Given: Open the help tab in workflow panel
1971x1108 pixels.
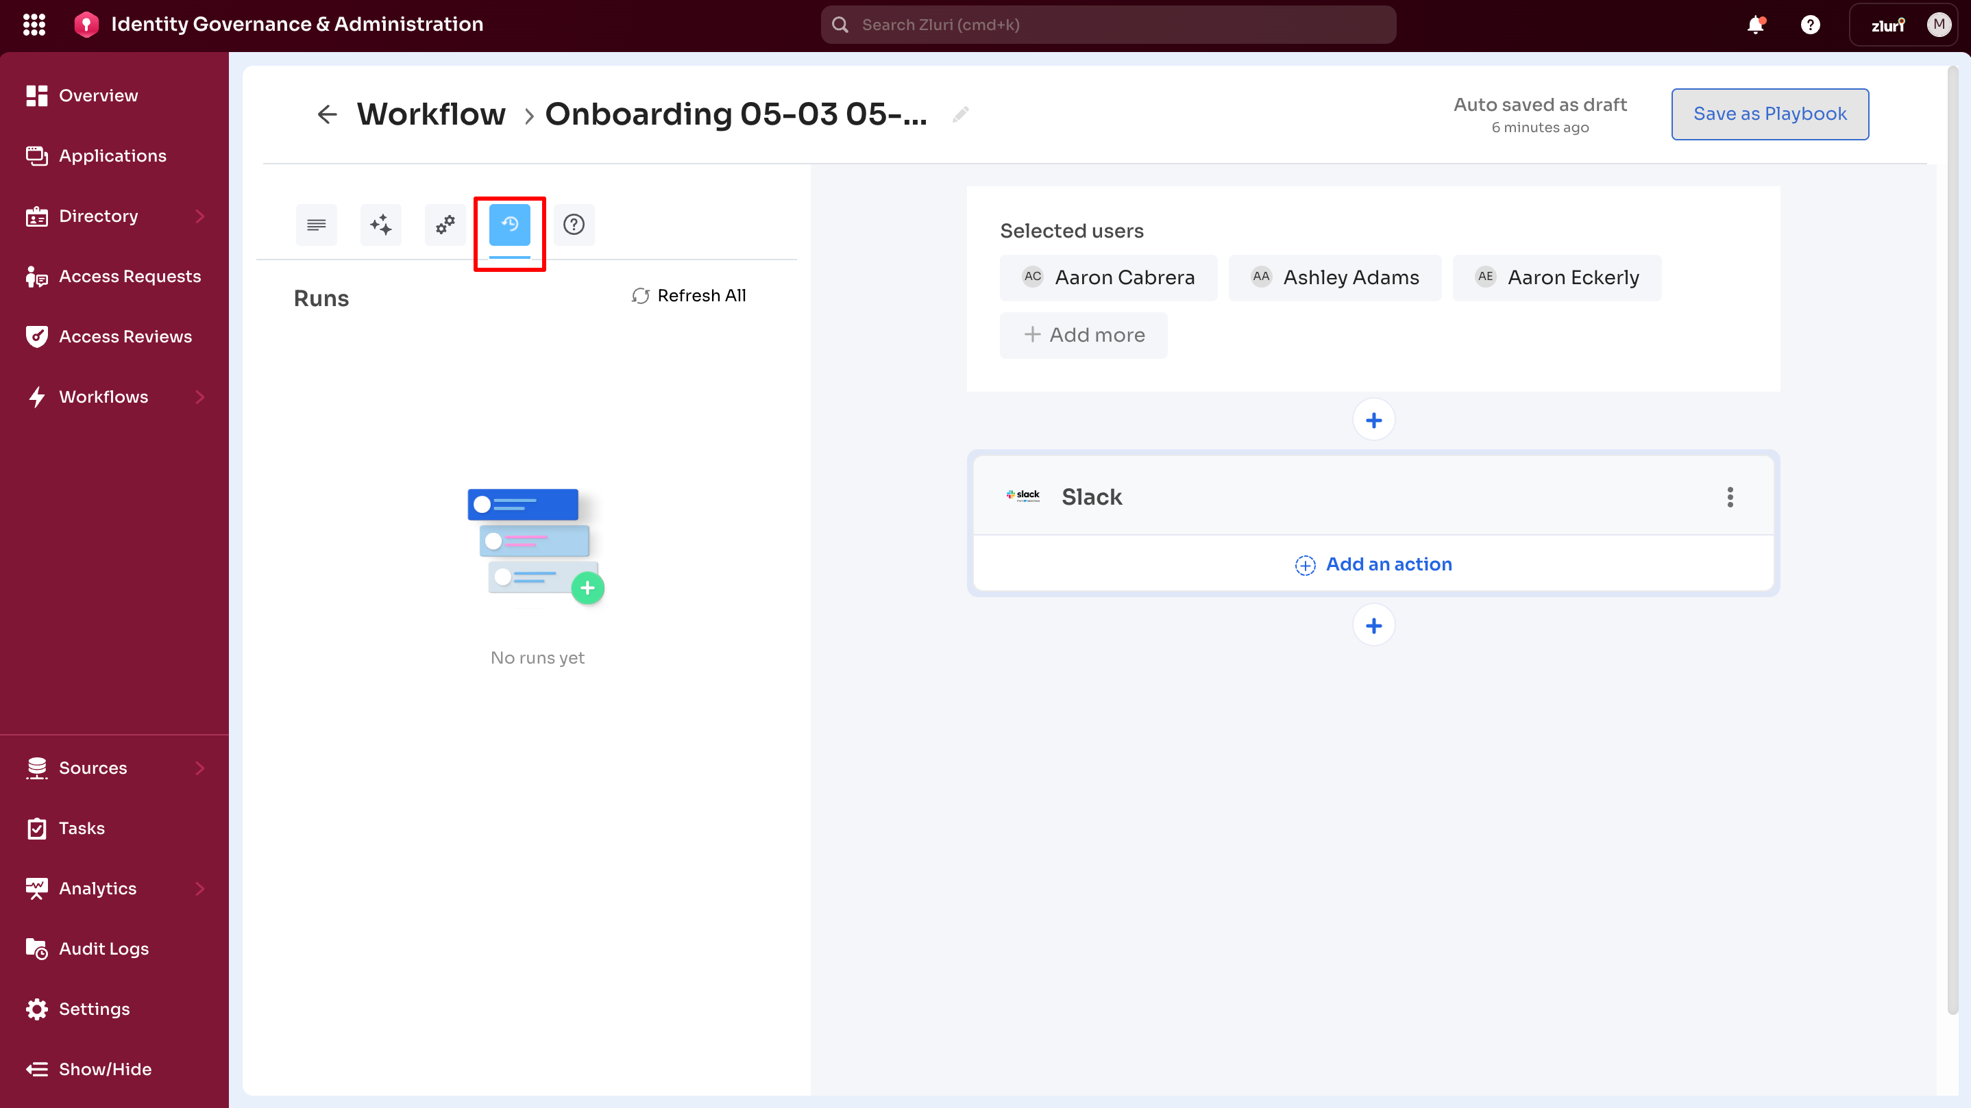Looking at the screenshot, I should 574,225.
